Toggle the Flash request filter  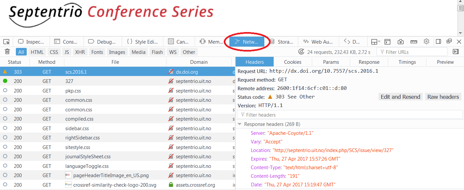pos(157,52)
